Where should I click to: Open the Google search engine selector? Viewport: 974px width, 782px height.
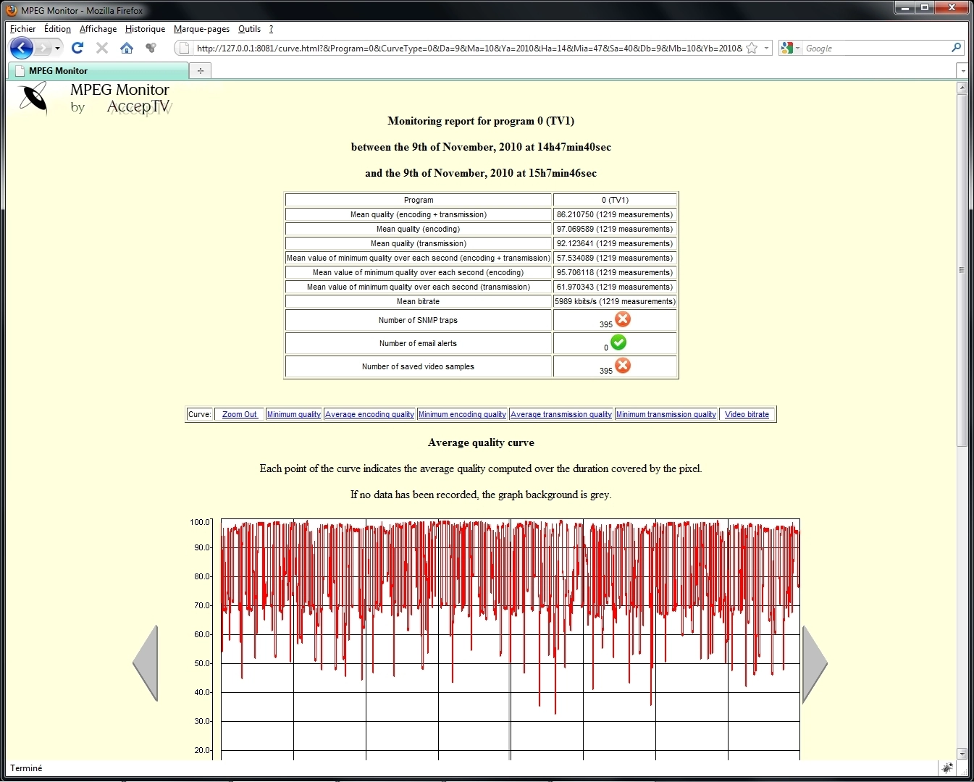tap(791, 48)
